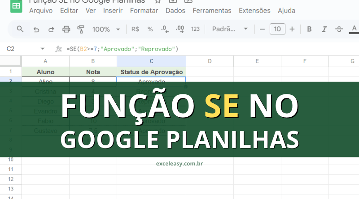Toggle bold formatting

pyautogui.click(x=309, y=29)
